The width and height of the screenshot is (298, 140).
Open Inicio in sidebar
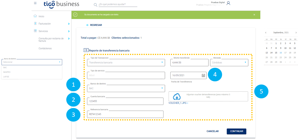41,16
